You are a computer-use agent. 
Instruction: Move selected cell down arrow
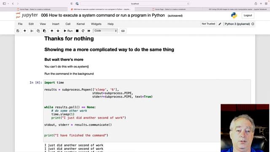point(58,31)
